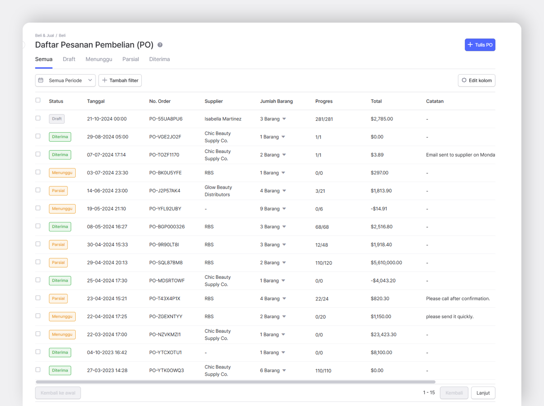Click the Beli & Jual breadcrumb
This screenshot has width=544, height=406.
click(x=44, y=35)
